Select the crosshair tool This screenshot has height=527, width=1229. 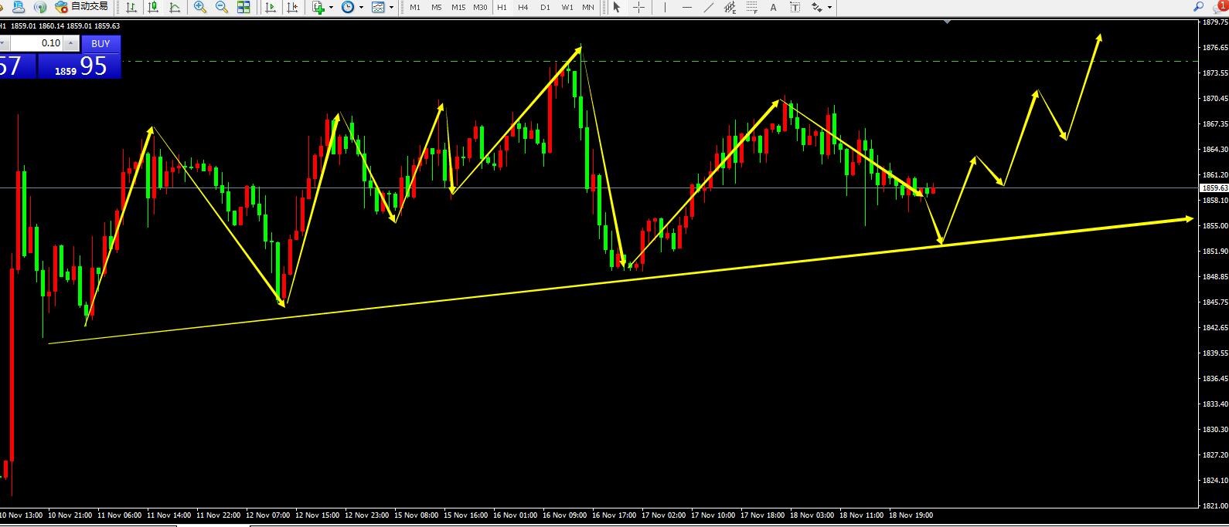tap(638, 7)
